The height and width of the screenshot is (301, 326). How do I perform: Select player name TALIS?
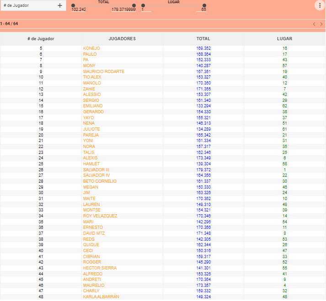pyautogui.click(x=89, y=153)
